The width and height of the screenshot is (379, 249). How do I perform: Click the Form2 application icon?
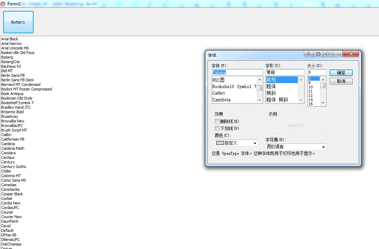3,4
